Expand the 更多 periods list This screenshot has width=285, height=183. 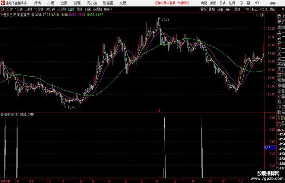[108, 9]
